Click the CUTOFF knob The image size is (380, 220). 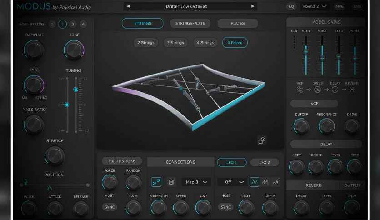click(301, 126)
